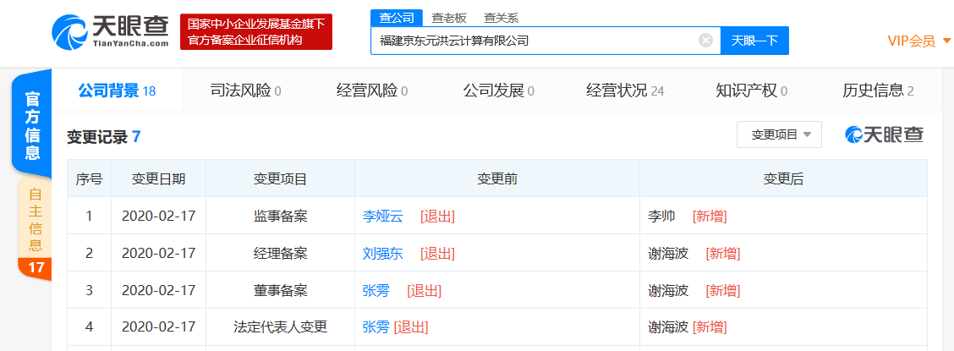This screenshot has height=351, width=954.
Task: Click the 变更记录 7 heading
Action: pyautogui.click(x=103, y=137)
